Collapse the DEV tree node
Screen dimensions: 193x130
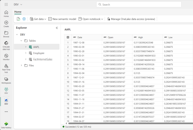[17, 35]
